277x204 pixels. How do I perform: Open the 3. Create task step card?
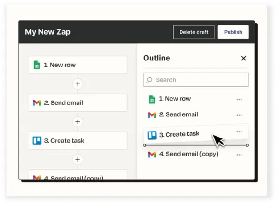pos(78,141)
